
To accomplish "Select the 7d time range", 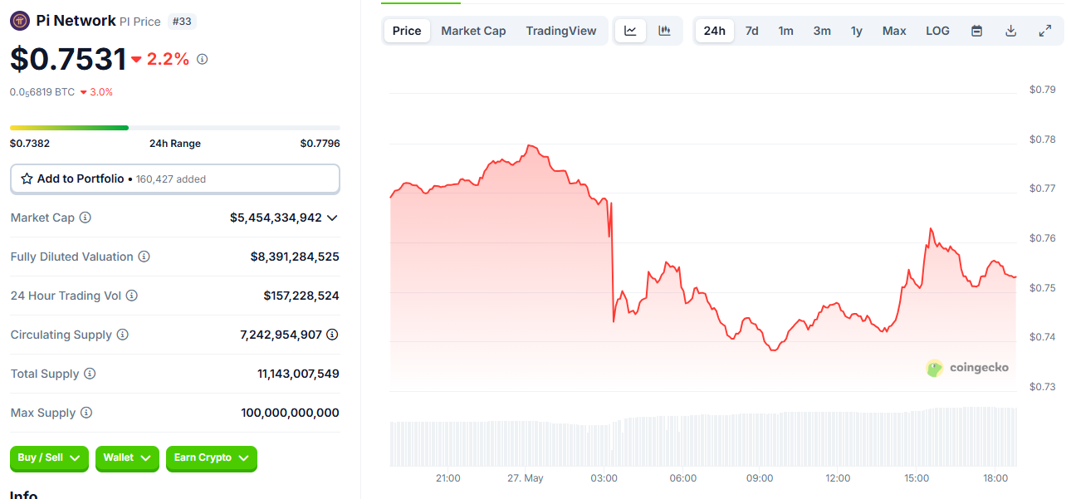I will coord(751,31).
